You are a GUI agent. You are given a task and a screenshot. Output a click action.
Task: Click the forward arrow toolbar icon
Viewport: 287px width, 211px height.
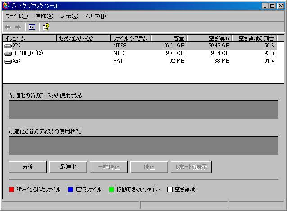(x=18, y=28)
